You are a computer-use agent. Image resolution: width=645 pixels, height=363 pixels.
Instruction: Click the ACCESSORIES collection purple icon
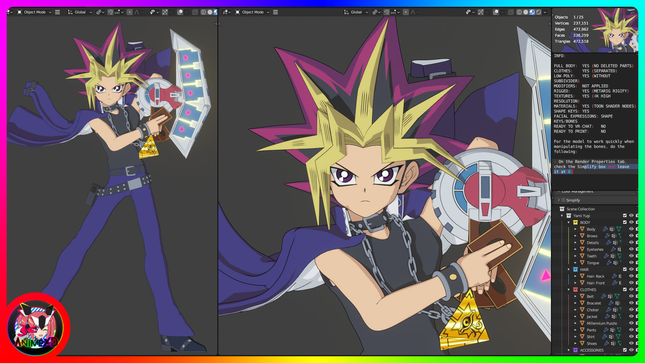pos(575,350)
